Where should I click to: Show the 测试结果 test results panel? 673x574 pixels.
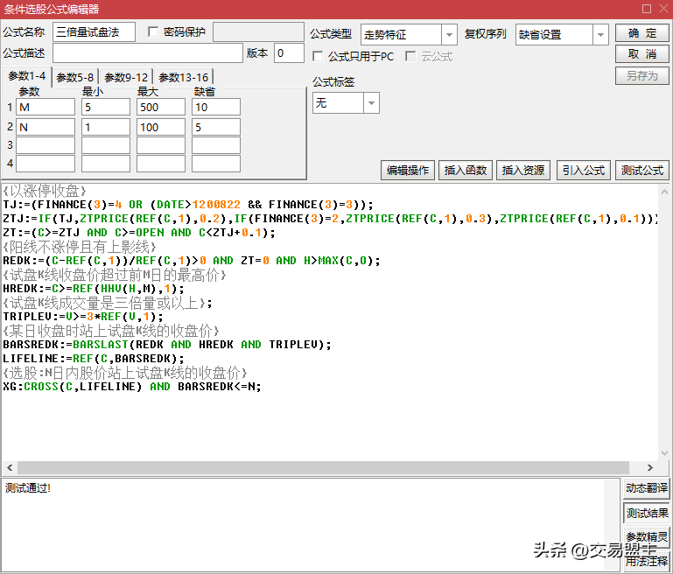(x=647, y=513)
